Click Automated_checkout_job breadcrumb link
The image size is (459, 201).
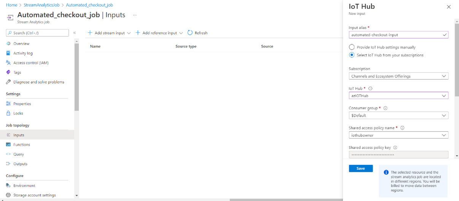[89, 5]
